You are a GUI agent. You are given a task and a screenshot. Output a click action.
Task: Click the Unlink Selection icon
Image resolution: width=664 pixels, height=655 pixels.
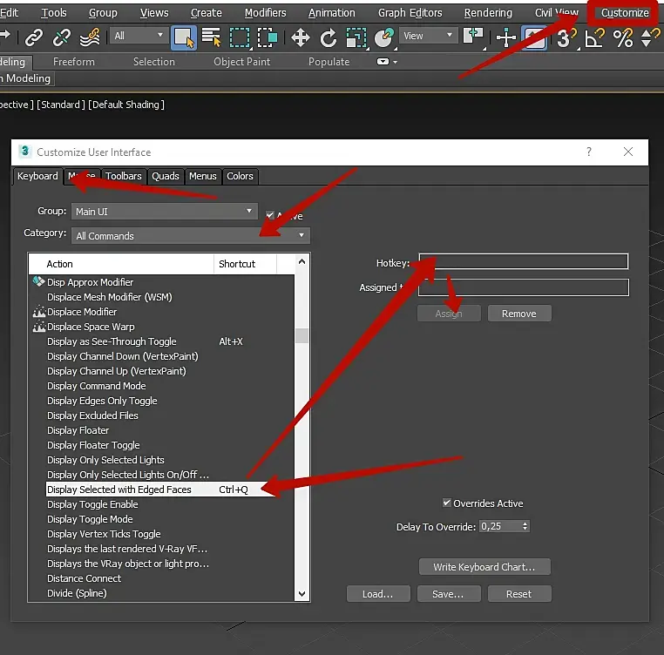click(62, 37)
